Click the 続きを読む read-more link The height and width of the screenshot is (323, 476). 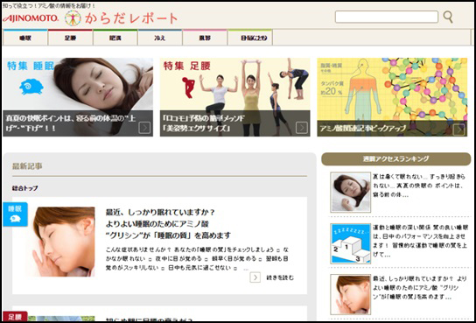(x=280, y=277)
